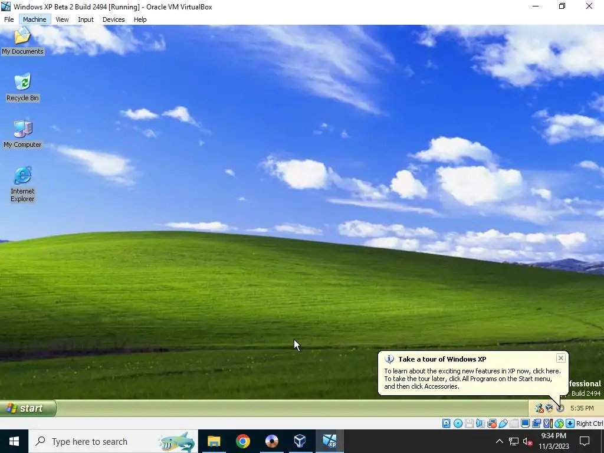Image resolution: width=604 pixels, height=453 pixels.
Task: Open the My Documents desktop icon
Action: [x=22, y=41]
